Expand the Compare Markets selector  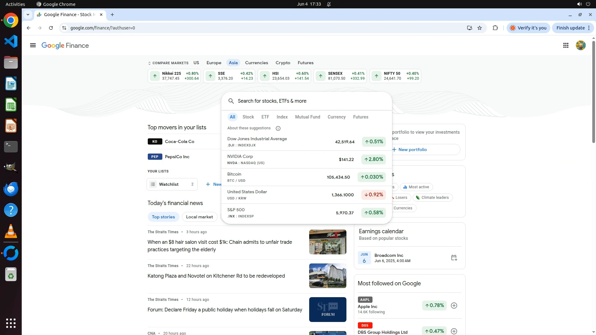168,63
